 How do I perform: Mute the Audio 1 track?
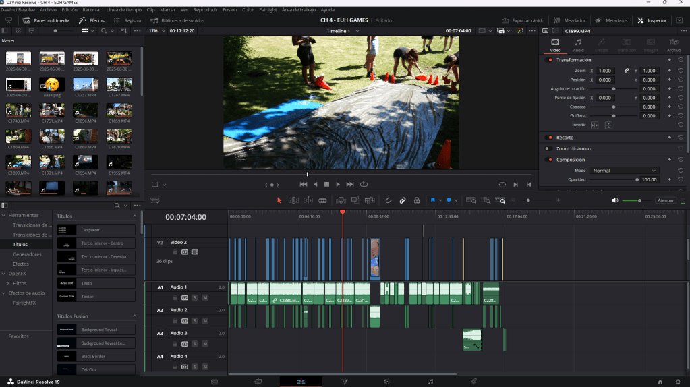[204, 297]
